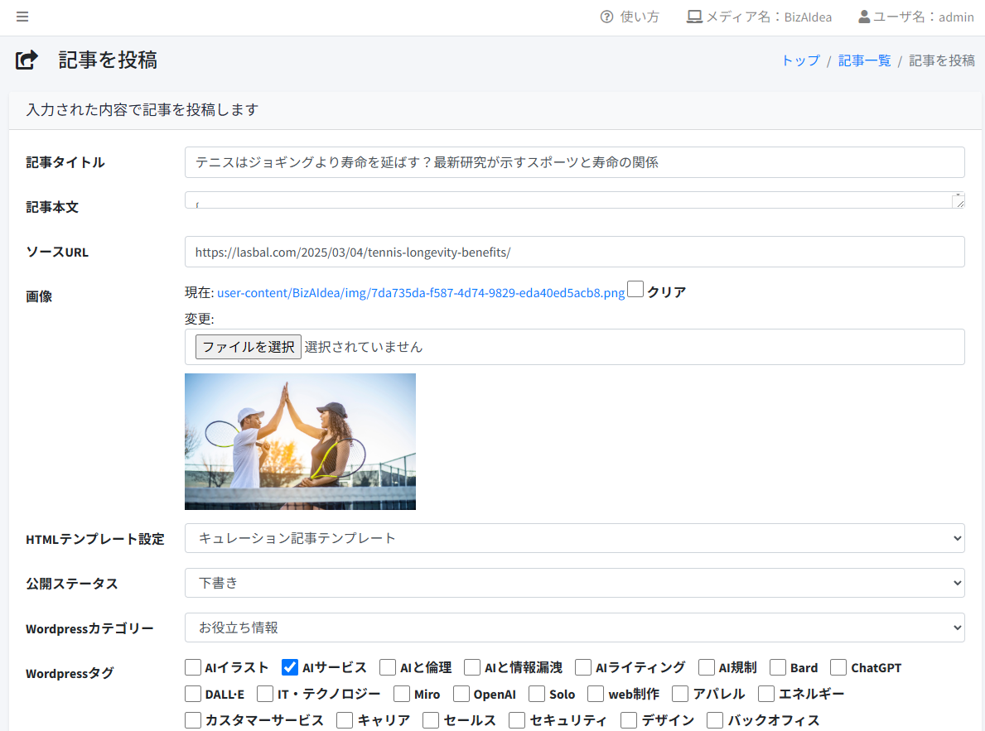Viewport: 985px width, 731px height.
Task: Open the 公開ステータス dropdown
Action: (x=574, y=582)
